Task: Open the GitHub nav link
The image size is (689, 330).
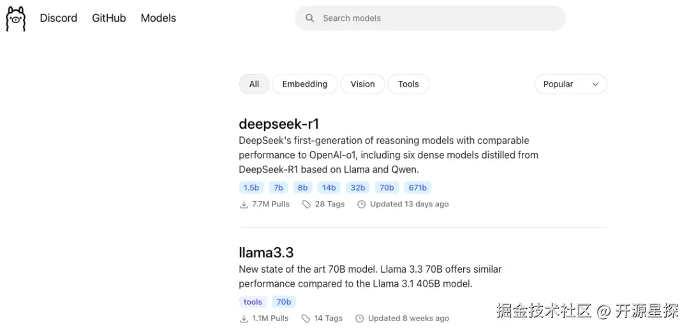Action: point(109,18)
